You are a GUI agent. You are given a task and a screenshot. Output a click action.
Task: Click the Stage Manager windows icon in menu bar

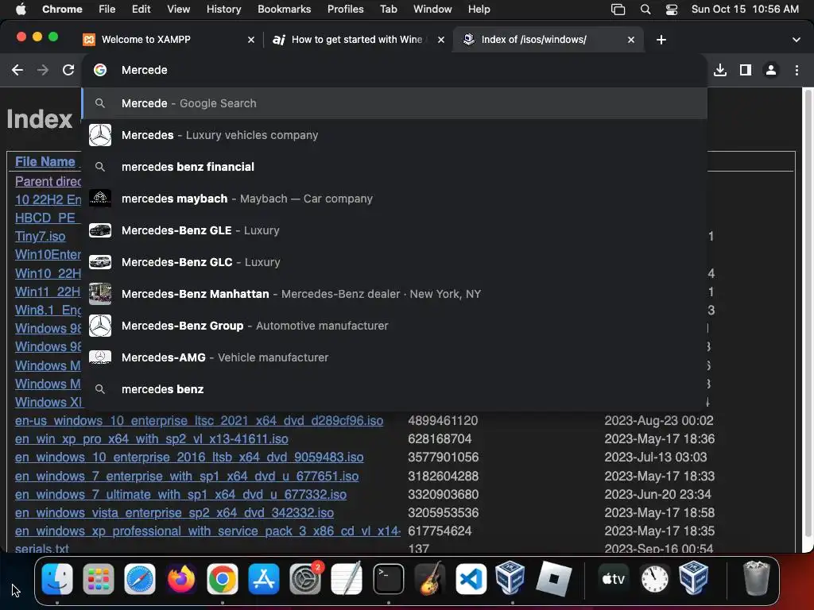[x=618, y=10]
